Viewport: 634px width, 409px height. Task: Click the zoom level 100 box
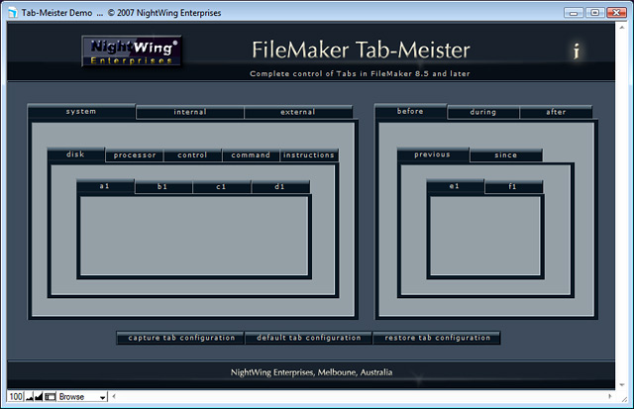pyautogui.click(x=16, y=397)
